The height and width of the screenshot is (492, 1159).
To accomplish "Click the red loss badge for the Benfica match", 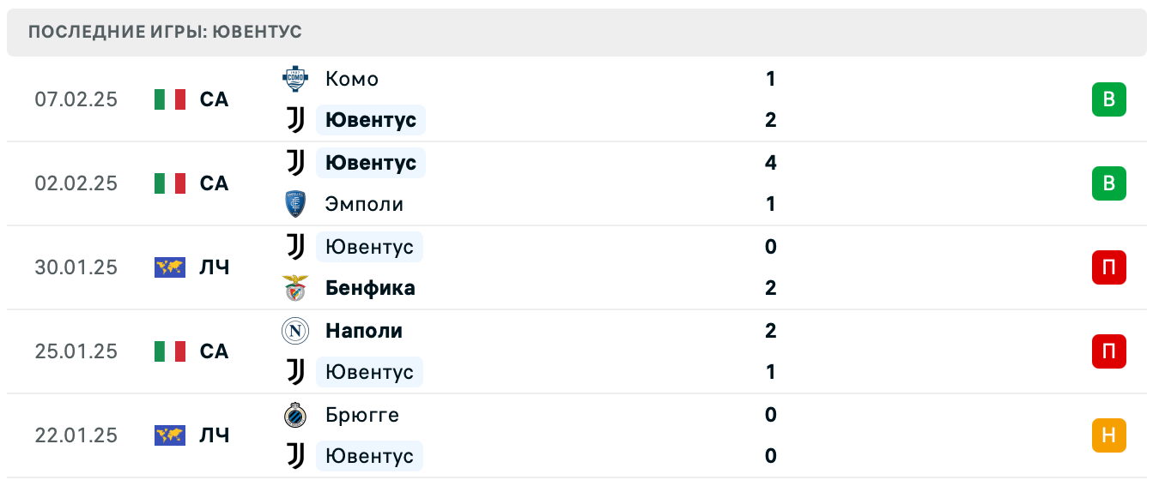I will coord(1108,267).
